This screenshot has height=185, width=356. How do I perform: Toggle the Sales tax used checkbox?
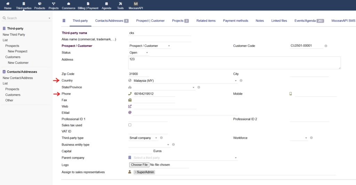point(130,125)
